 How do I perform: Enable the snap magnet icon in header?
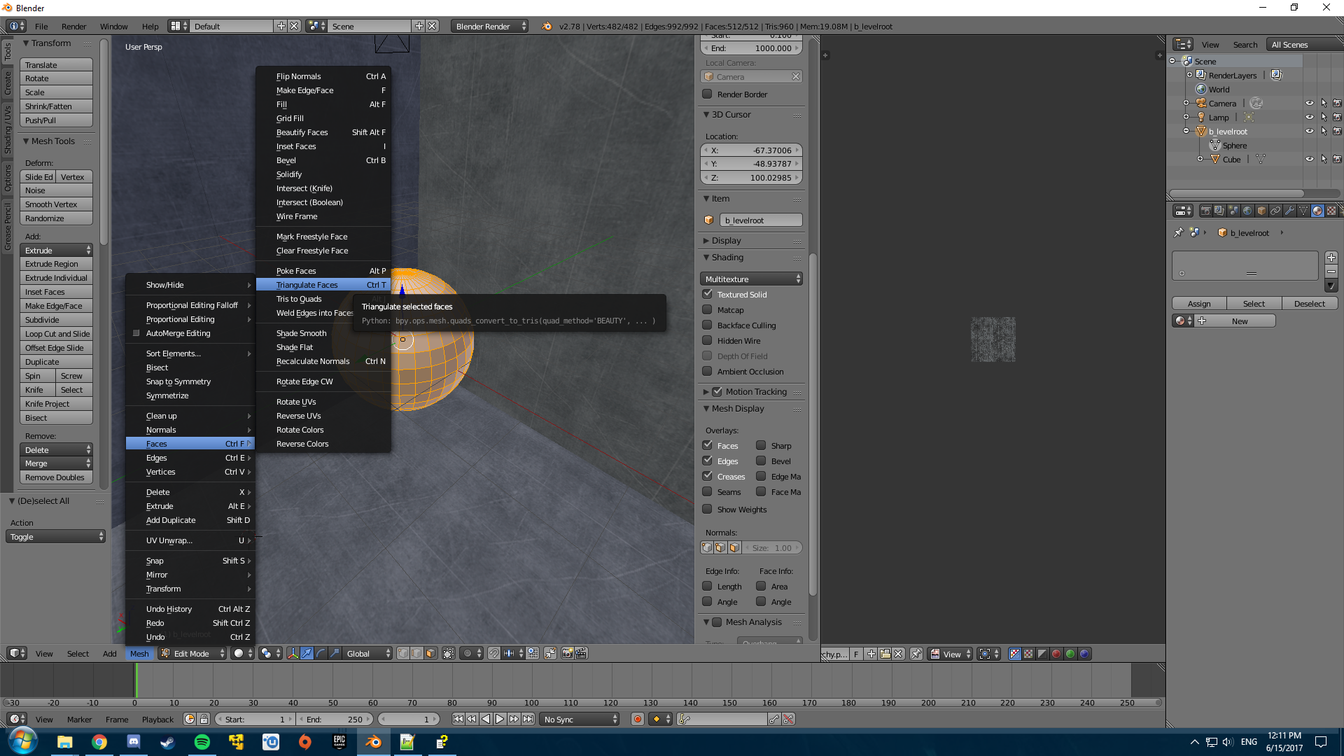point(493,653)
